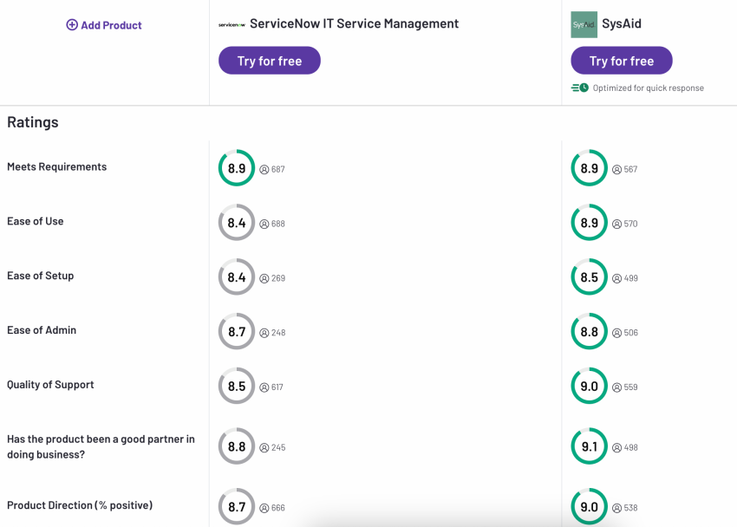Open ServiceNow IT Service Management product title
737x527 pixels.
pos(354,23)
